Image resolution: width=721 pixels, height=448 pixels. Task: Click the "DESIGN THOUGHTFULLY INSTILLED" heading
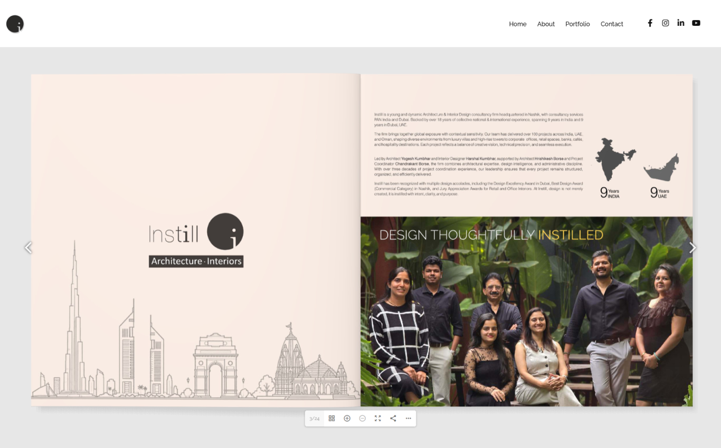[x=491, y=235]
